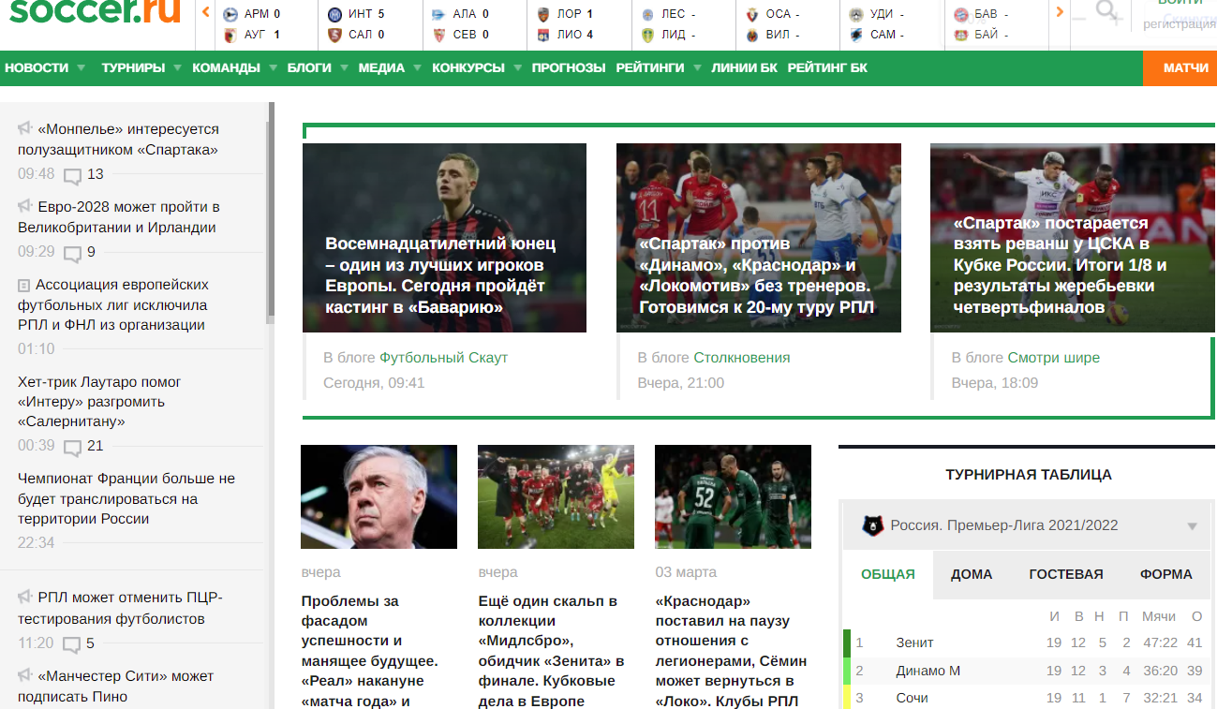1217x709 pixels.
Task: Expand the Рейтинги menu dropdown arrow
Action: 697,67
